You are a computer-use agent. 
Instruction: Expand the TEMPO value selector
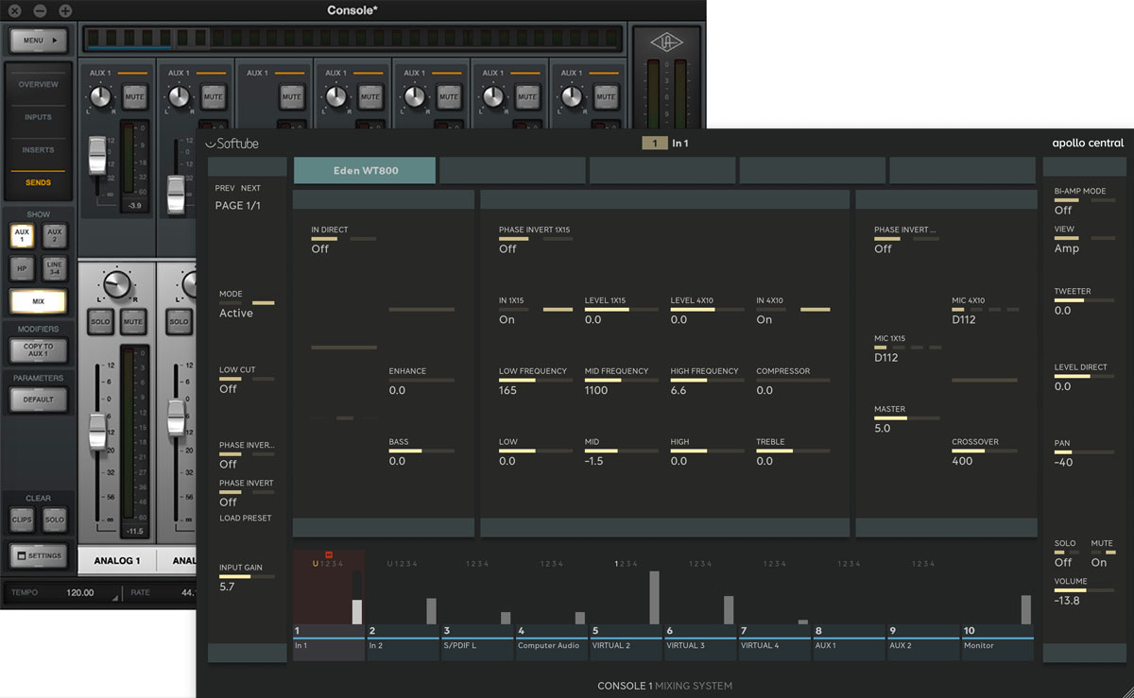coord(115,597)
